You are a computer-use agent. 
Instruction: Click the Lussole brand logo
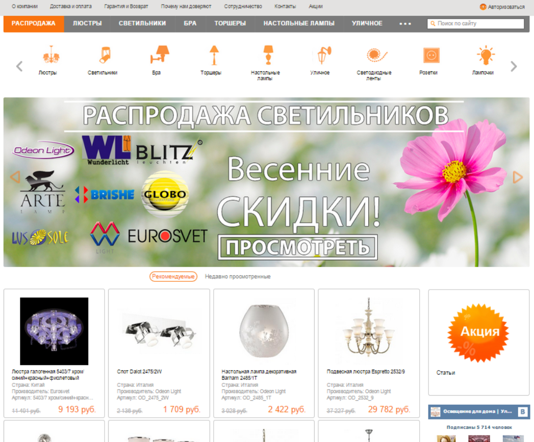40,238
